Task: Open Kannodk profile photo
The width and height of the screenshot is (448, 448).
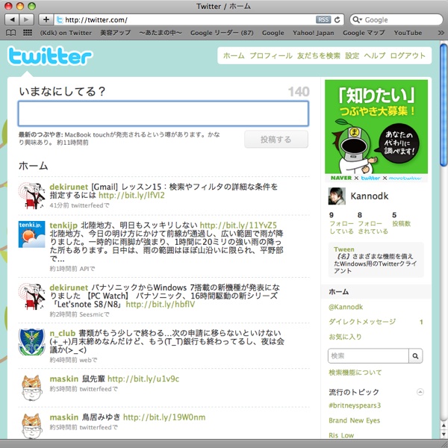Action: (337, 196)
